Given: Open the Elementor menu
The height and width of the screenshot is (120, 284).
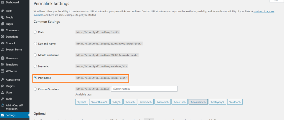Looking at the screenshot, I should coord(12,58).
